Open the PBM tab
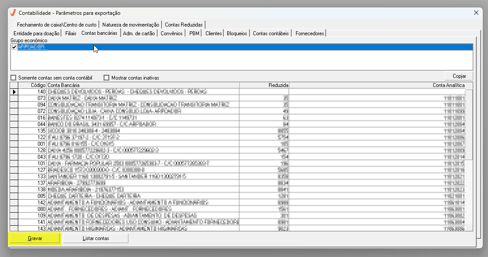The height and width of the screenshot is (257, 488). click(194, 33)
